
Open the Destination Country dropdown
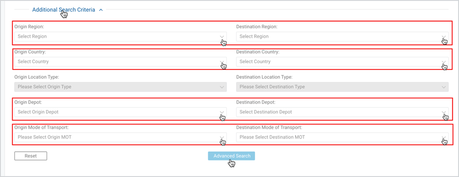click(x=342, y=62)
